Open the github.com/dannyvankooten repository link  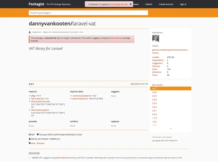pyautogui.click(x=170, y=50)
